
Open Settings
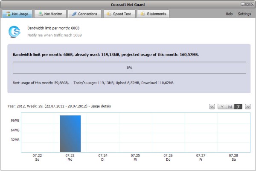pyautogui.click(x=244, y=14)
